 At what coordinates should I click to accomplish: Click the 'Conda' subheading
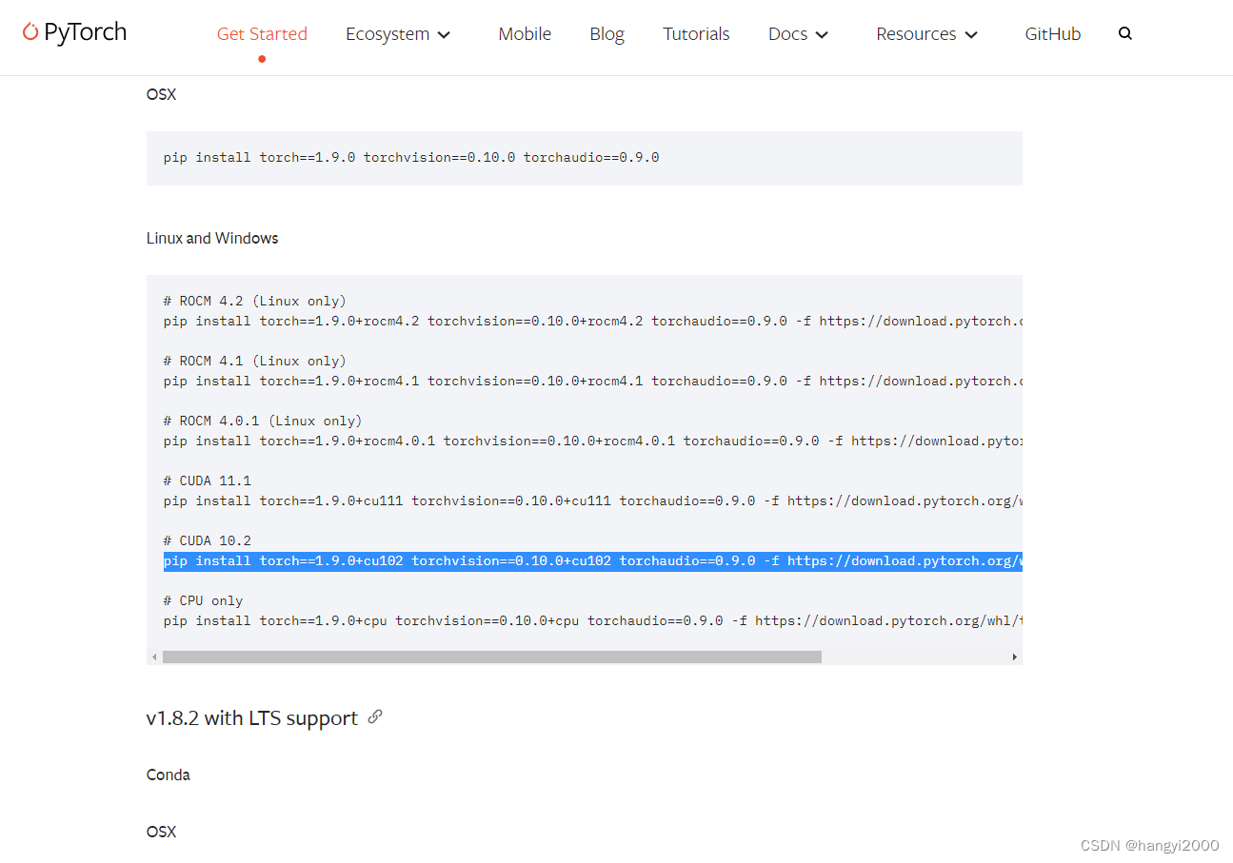pos(169,775)
